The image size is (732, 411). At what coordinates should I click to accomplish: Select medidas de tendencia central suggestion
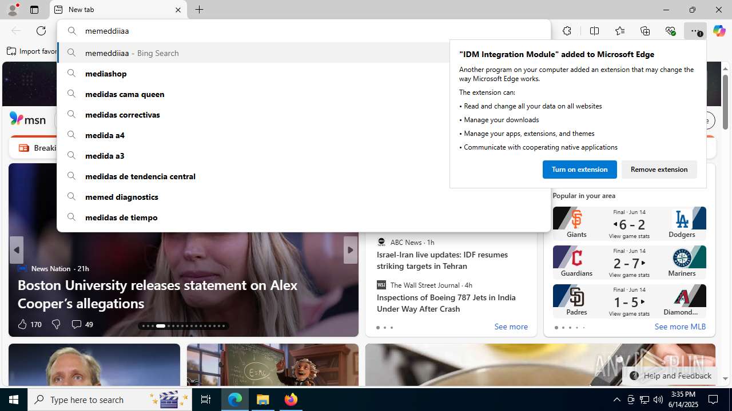(x=253, y=176)
